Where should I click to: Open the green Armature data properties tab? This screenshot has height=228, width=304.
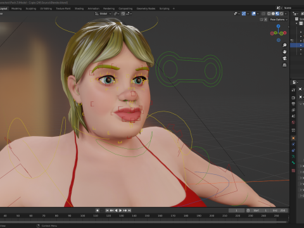(293, 156)
